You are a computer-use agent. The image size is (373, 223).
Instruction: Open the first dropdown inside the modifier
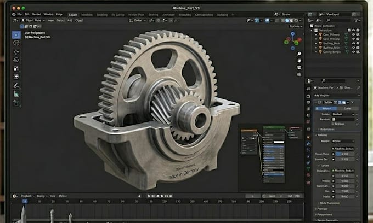(343, 114)
